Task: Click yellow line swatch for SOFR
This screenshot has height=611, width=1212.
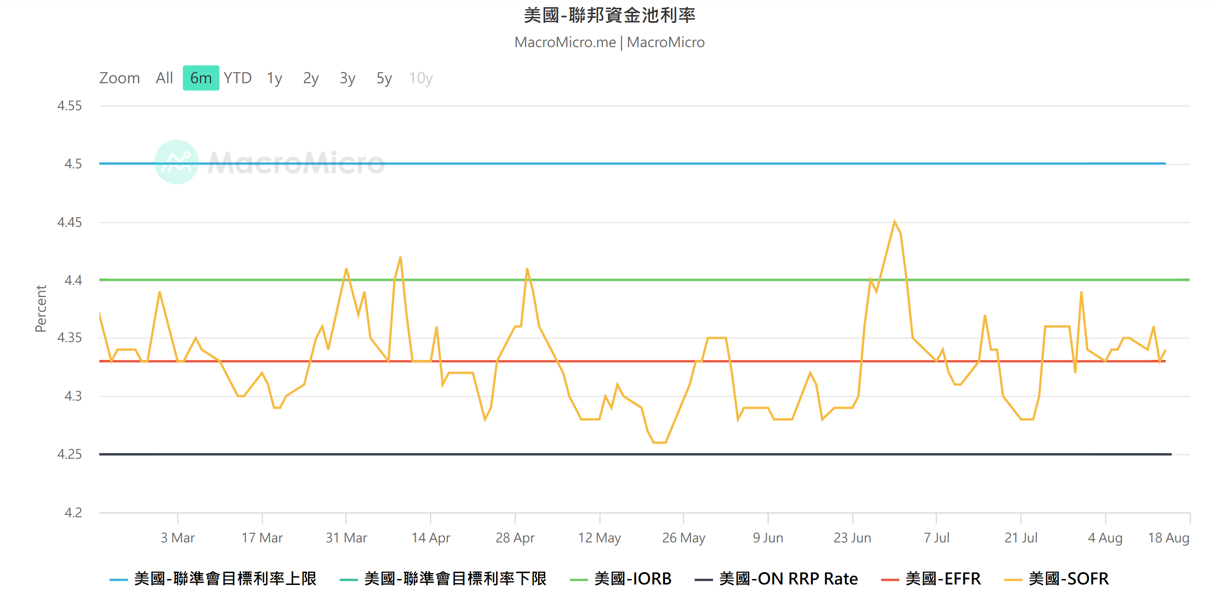Action: click(x=1013, y=580)
